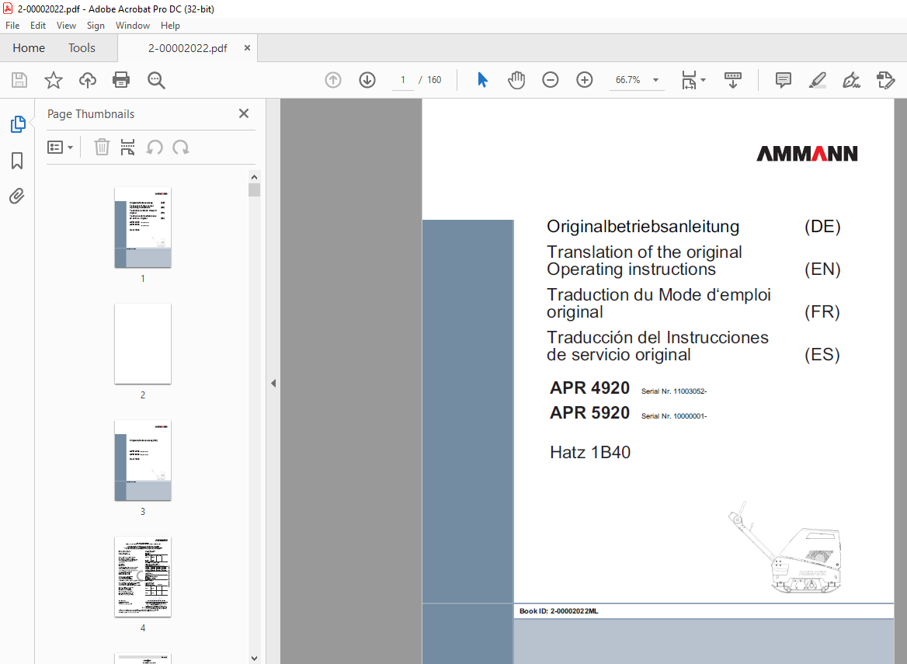Viewport: 907px width, 664px height.
Task: Select the Highlight text tool
Action: point(818,80)
